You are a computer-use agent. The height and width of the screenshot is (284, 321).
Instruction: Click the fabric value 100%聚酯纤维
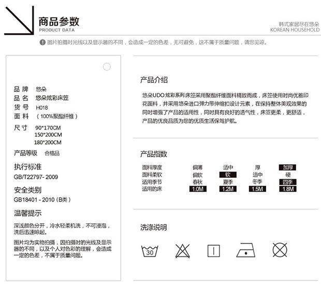[57, 117]
